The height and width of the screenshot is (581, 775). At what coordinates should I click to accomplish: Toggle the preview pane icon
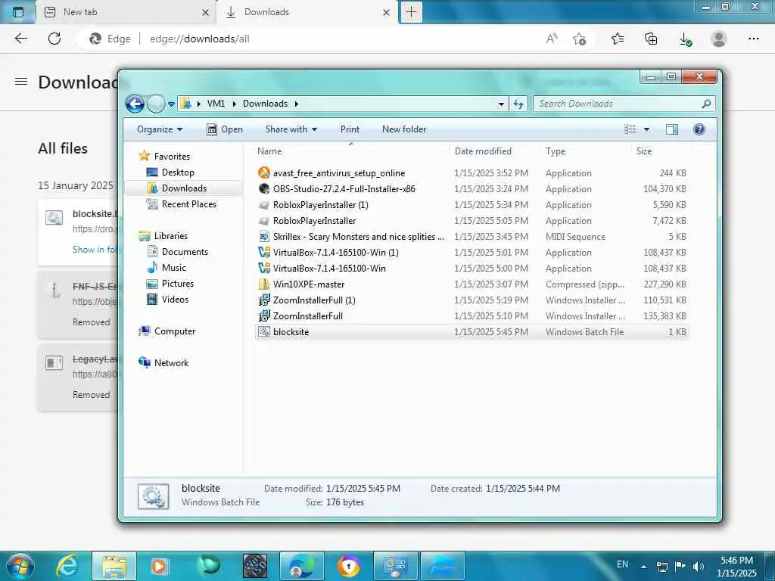[x=672, y=129]
